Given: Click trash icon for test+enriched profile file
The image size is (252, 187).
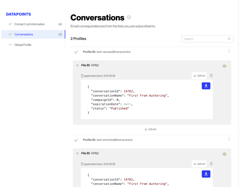Looking at the screenshot, I should tap(211, 164).
